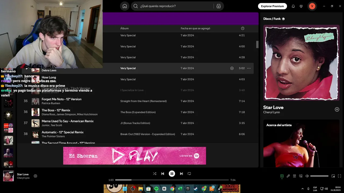
Task: Enter full screen player mode
Action: 339,176
